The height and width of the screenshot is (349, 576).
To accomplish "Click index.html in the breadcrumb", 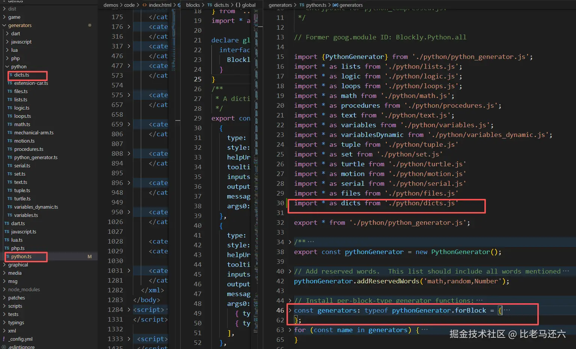I will tap(160, 5).
